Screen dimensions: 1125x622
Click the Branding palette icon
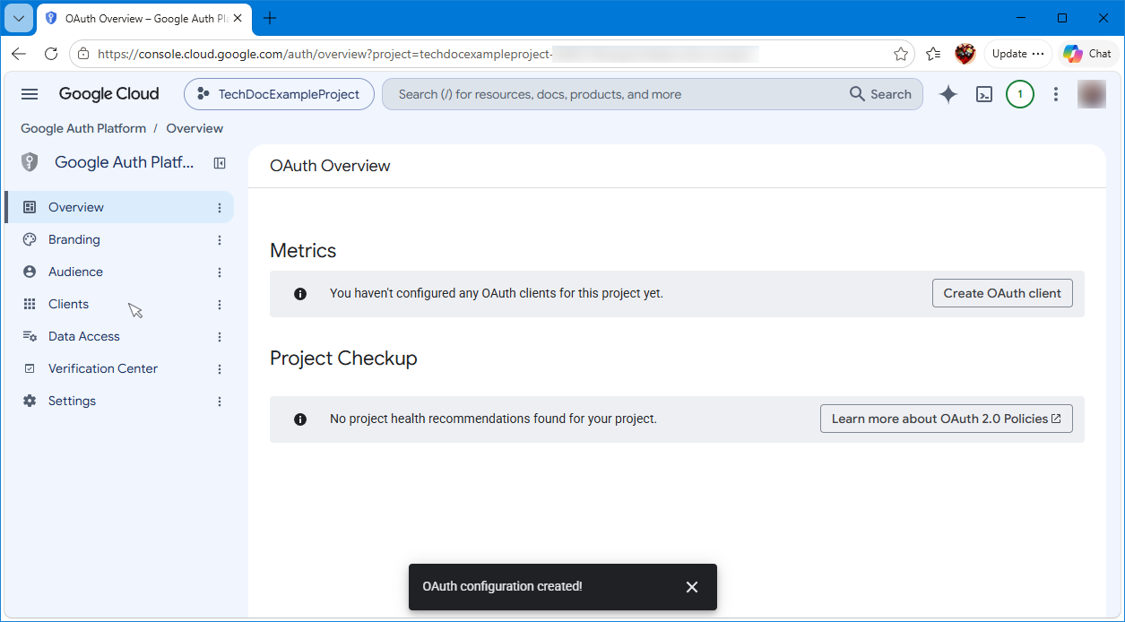[x=30, y=239]
